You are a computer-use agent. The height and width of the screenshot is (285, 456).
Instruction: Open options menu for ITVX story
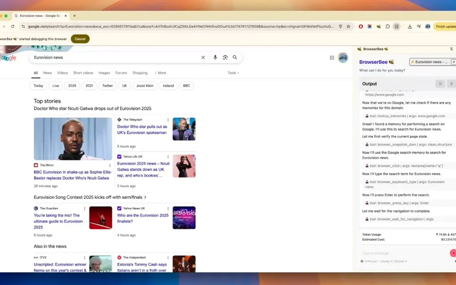[x=85, y=258]
